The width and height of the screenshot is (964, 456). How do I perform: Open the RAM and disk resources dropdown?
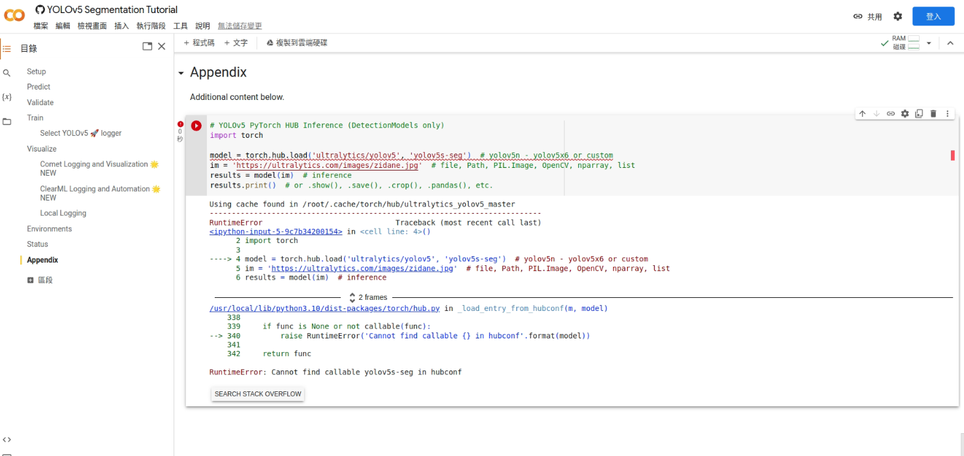pos(929,42)
